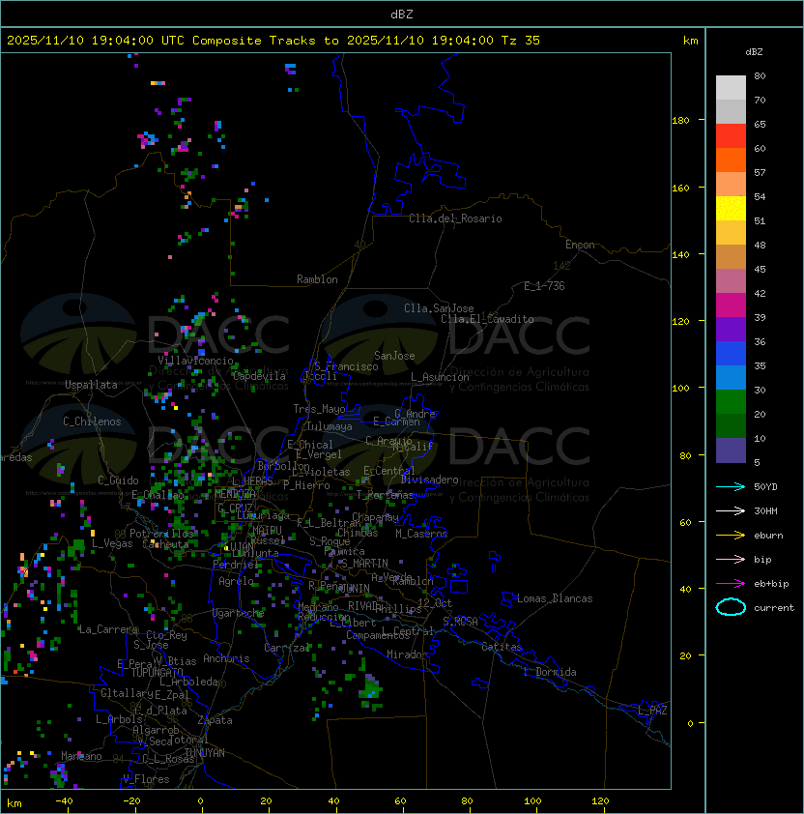Click the 'La_Carrera' map label
The width and height of the screenshot is (804, 814).
click(108, 629)
